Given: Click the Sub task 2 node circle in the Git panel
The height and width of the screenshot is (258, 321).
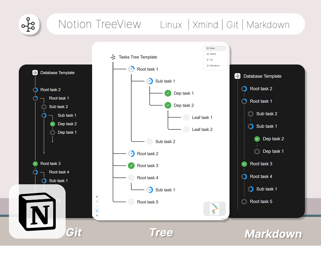Looking at the screenshot, I should (44, 107).
